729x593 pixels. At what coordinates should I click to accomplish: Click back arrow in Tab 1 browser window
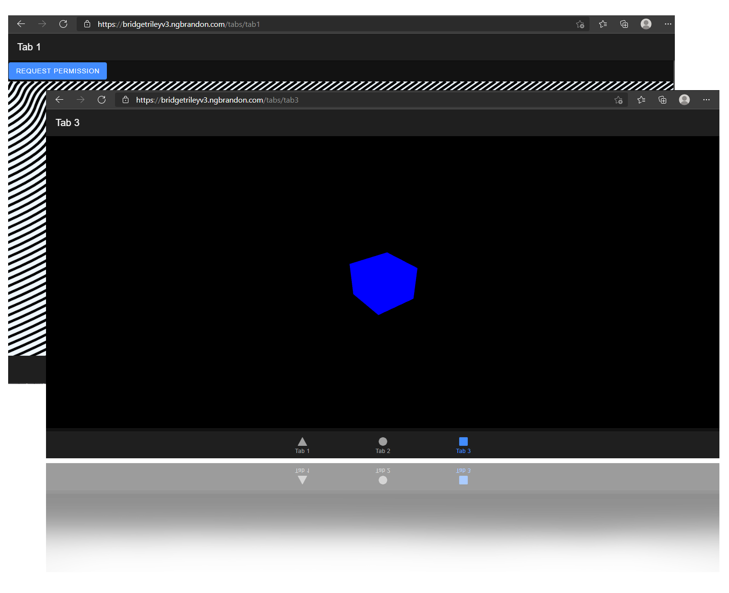coord(21,24)
